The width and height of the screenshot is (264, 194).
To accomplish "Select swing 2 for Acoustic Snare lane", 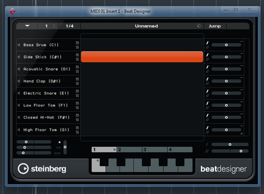I will point(208,71).
